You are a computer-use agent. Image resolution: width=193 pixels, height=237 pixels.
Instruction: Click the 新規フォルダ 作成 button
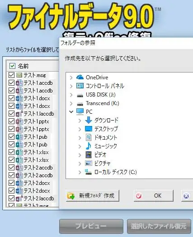coord(93,196)
